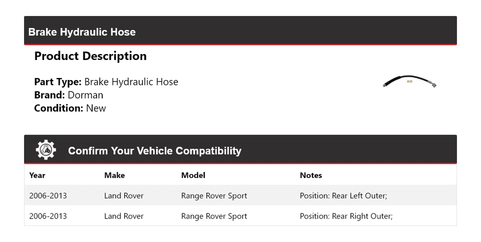Viewport: 481px width, 242px height.
Task: Click the Make column header
Action: (x=114, y=175)
